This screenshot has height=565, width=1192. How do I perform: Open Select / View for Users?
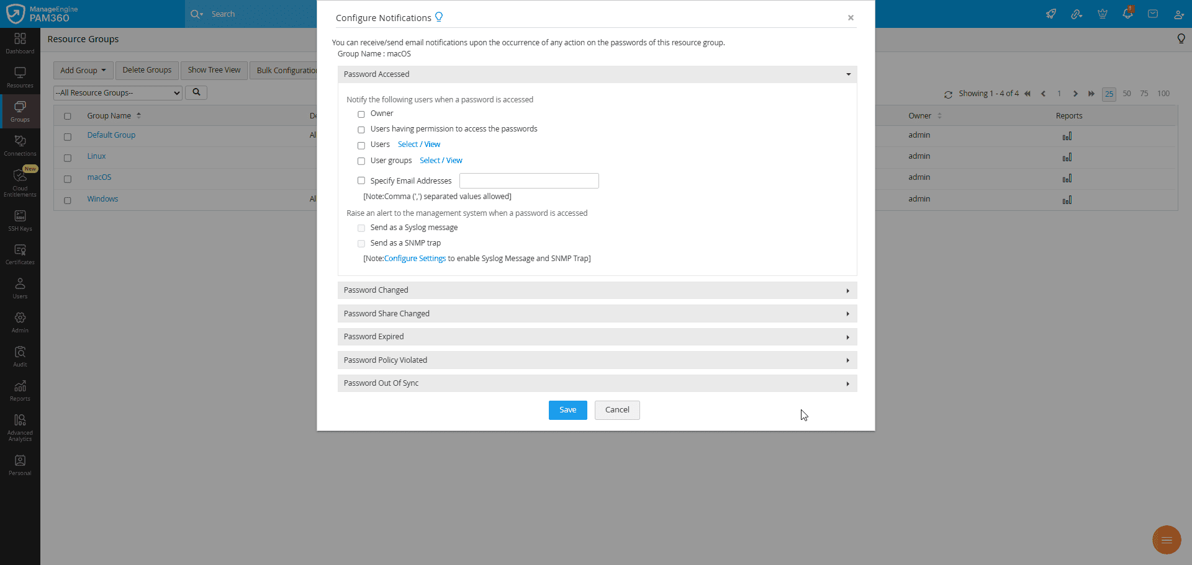[x=419, y=144]
